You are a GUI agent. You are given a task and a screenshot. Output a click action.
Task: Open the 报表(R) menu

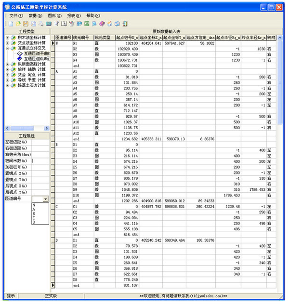pos(74,16)
